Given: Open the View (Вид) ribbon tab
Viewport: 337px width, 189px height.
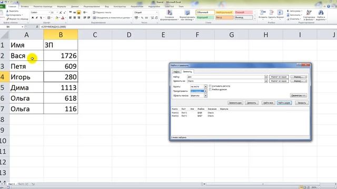Looking at the screenshot, I should click(107, 7).
